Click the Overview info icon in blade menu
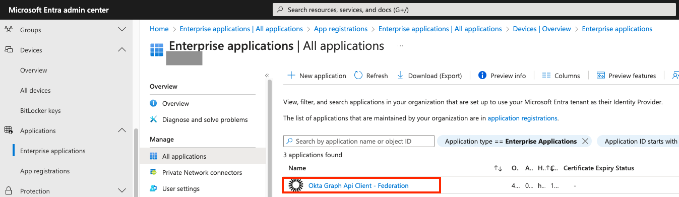Screen dimensions: 679x197 click(x=154, y=103)
